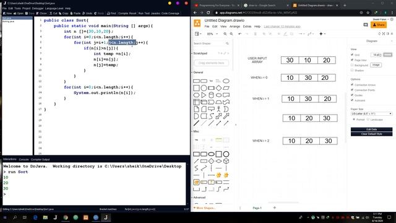Switch to the Compiler Output tab
The image size is (396, 223).
[x=40, y=160]
